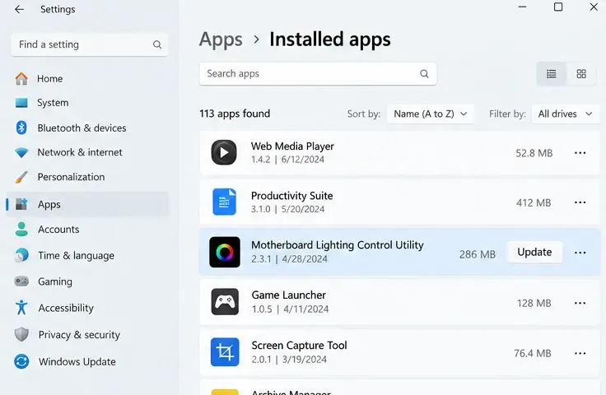
Task: Click the Web Media Player app icon
Action: [x=224, y=152]
